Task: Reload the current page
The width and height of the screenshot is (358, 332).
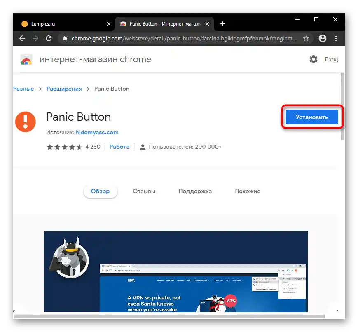Action: (48, 38)
